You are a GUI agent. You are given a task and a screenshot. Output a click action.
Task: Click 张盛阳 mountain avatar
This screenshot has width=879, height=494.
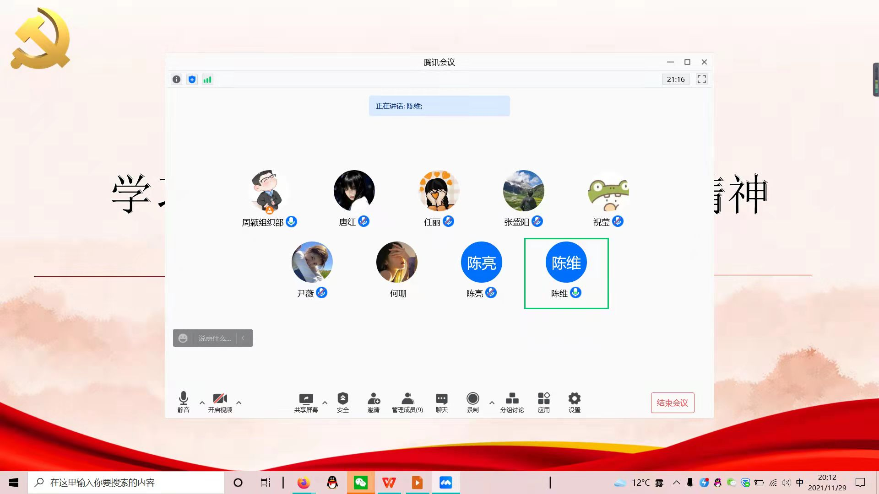click(524, 191)
